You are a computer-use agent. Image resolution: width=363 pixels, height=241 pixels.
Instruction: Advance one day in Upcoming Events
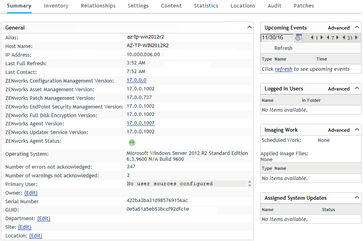pyautogui.click(x=322, y=38)
